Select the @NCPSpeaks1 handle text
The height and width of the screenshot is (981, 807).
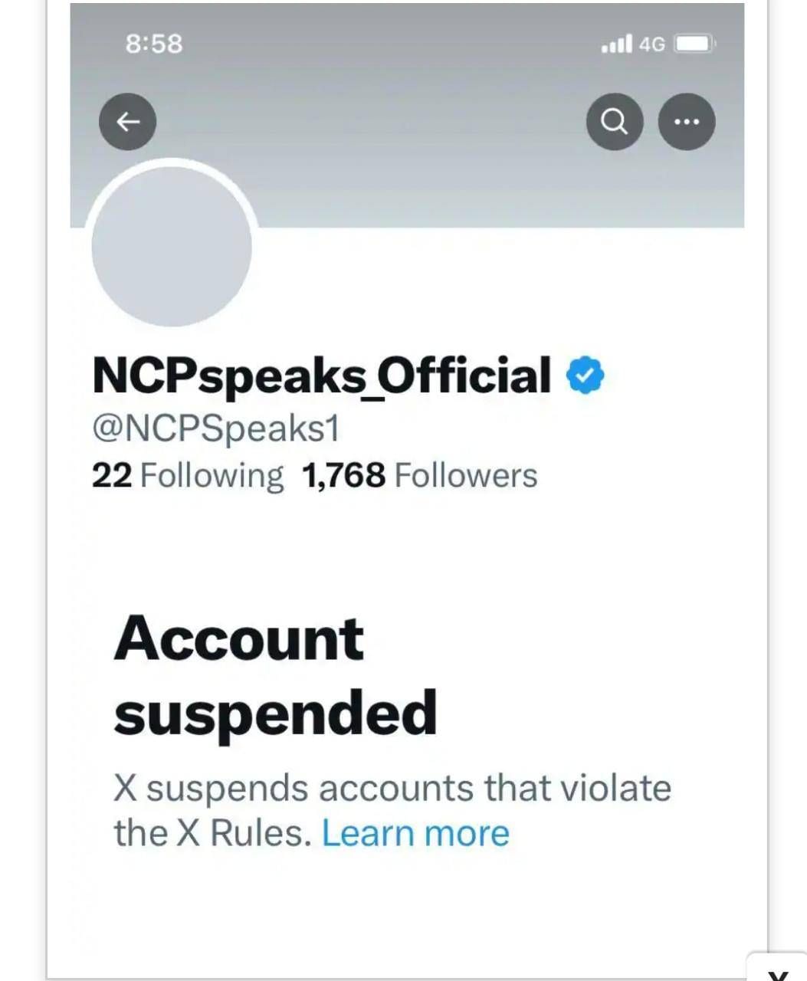click(216, 428)
